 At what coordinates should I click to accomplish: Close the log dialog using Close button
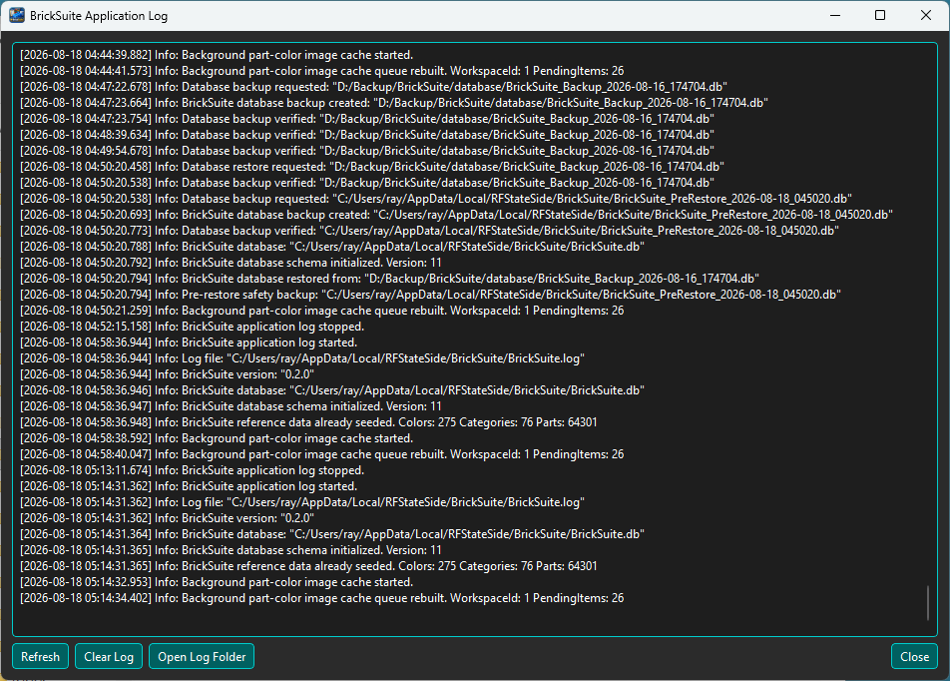(914, 657)
